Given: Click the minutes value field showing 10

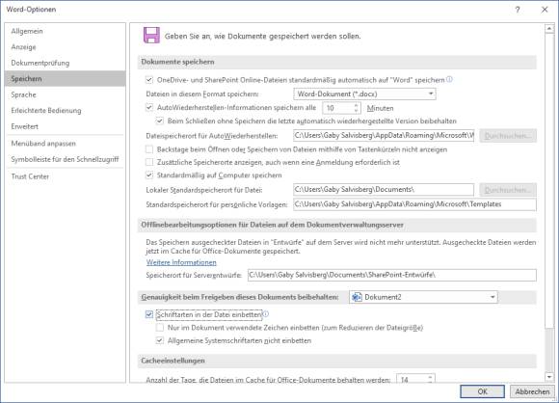Looking at the screenshot, I should tap(337, 108).
